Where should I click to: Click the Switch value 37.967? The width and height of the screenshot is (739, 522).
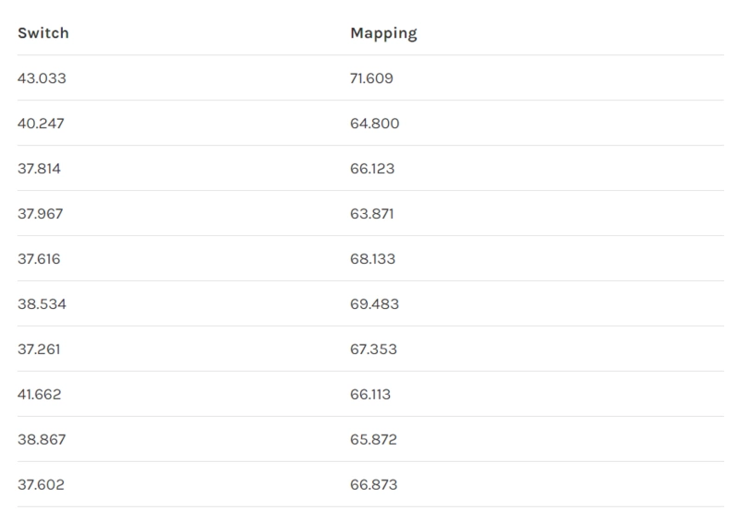point(41,214)
